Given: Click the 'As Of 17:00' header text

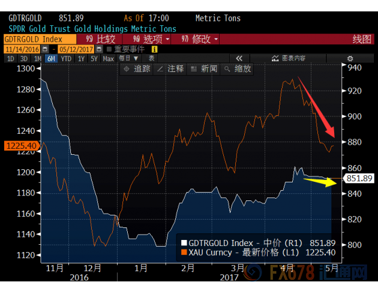Looking at the screenshot, I should (x=146, y=18).
